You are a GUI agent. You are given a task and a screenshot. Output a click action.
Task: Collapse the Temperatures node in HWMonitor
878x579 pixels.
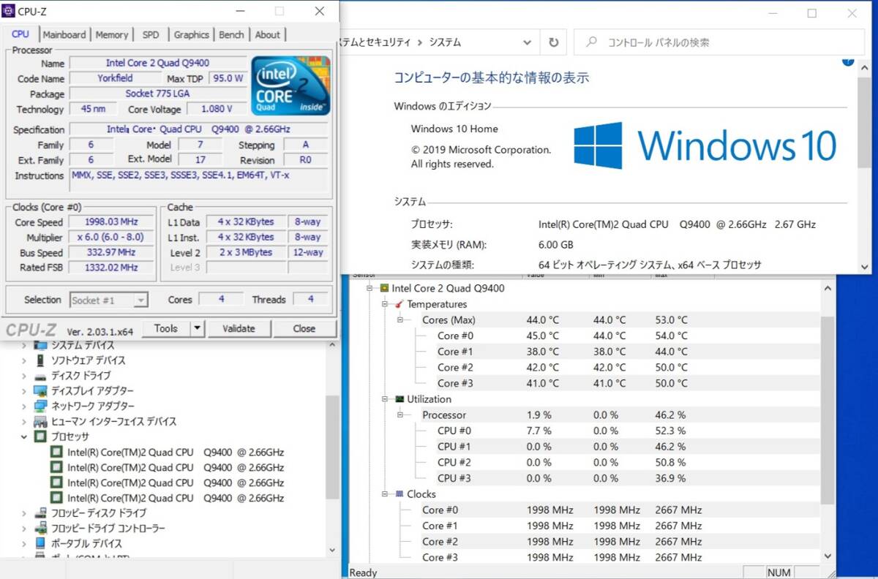pos(385,304)
